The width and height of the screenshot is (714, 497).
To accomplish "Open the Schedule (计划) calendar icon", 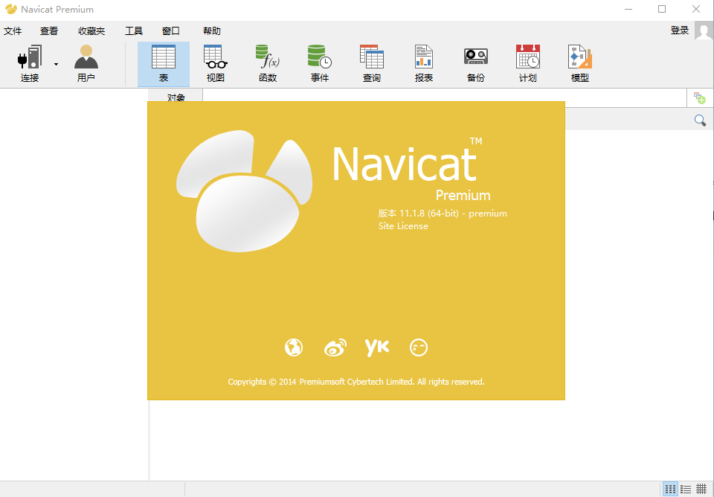I will (528, 63).
